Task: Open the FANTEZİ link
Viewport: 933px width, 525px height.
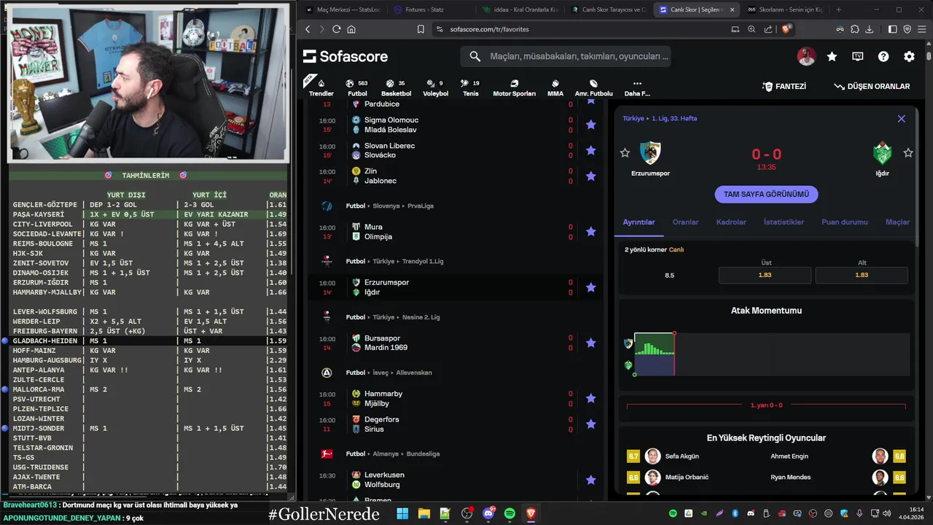Action: [x=784, y=86]
